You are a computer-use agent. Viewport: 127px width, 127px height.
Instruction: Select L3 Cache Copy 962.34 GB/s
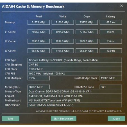(87, 51)
